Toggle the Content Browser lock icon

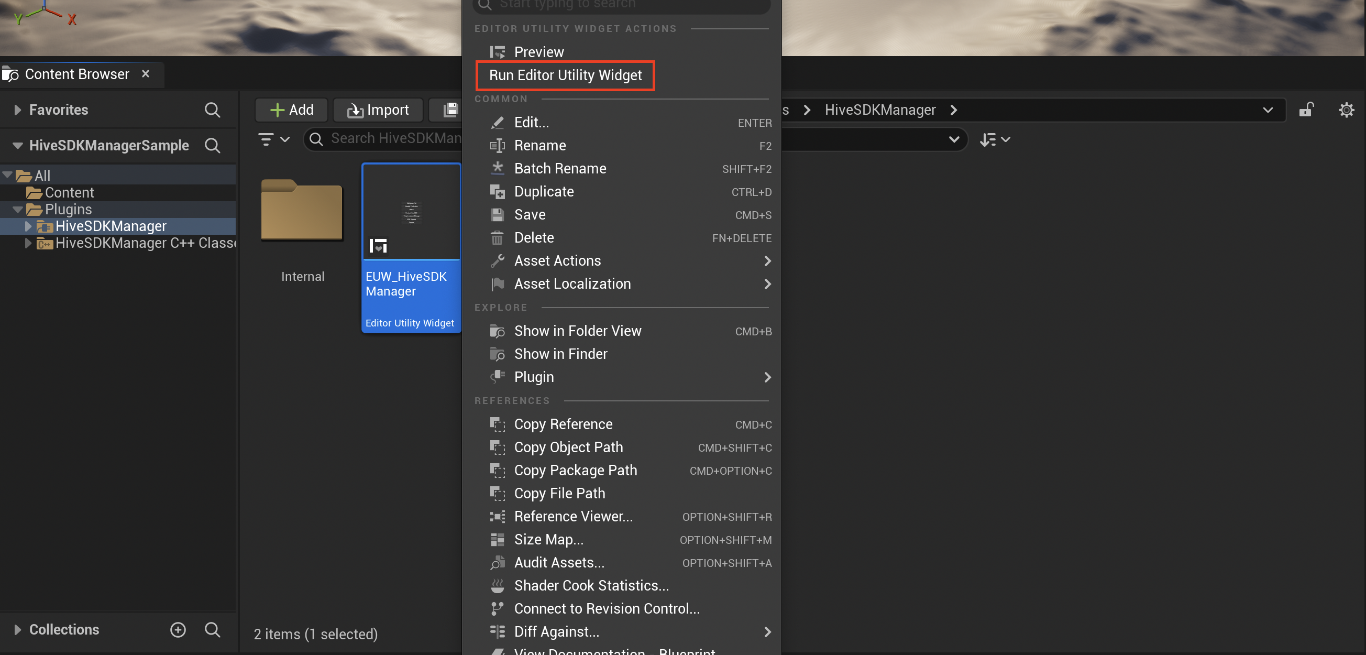pos(1306,110)
